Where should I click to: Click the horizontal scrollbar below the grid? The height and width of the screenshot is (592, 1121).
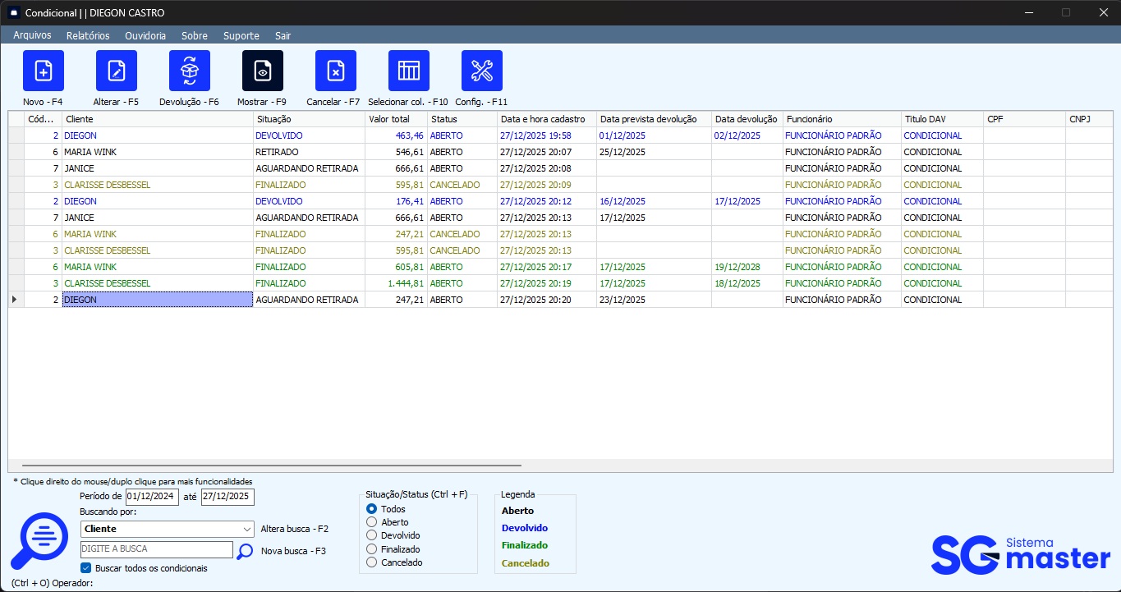(x=271, y=466)
